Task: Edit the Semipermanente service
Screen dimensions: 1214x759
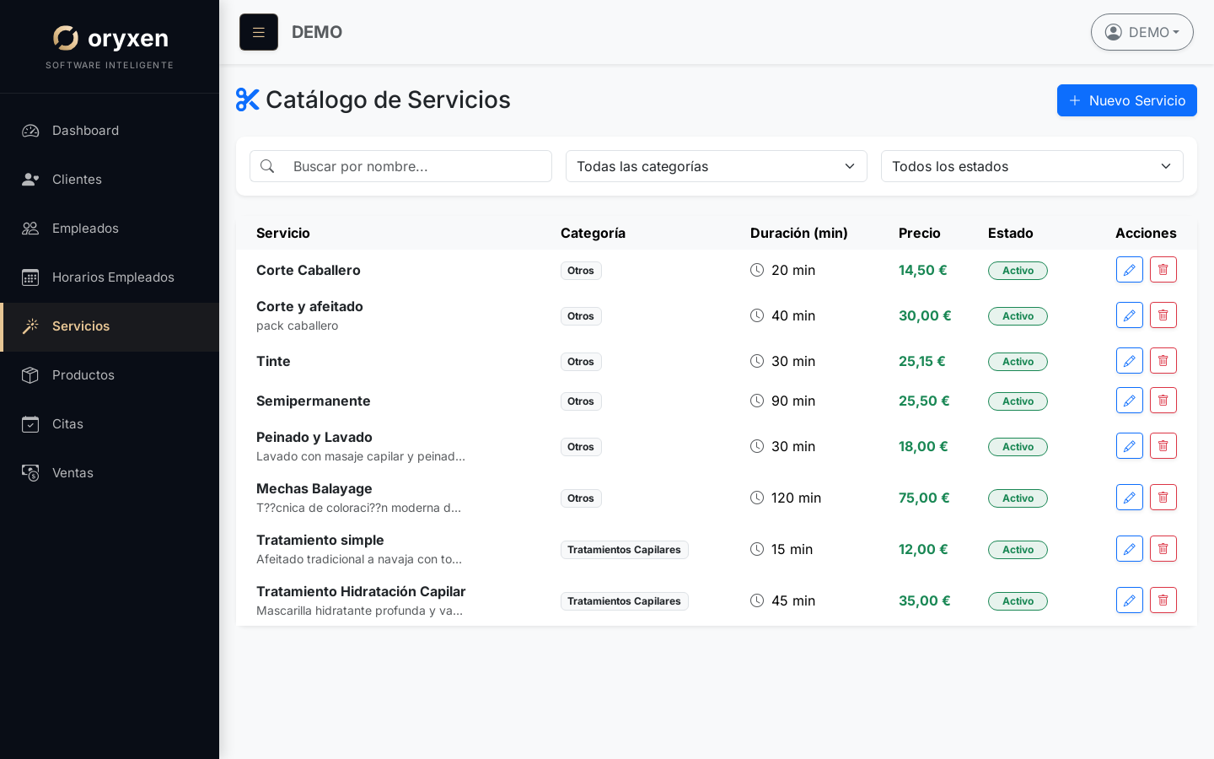Action: point(1130,401)
